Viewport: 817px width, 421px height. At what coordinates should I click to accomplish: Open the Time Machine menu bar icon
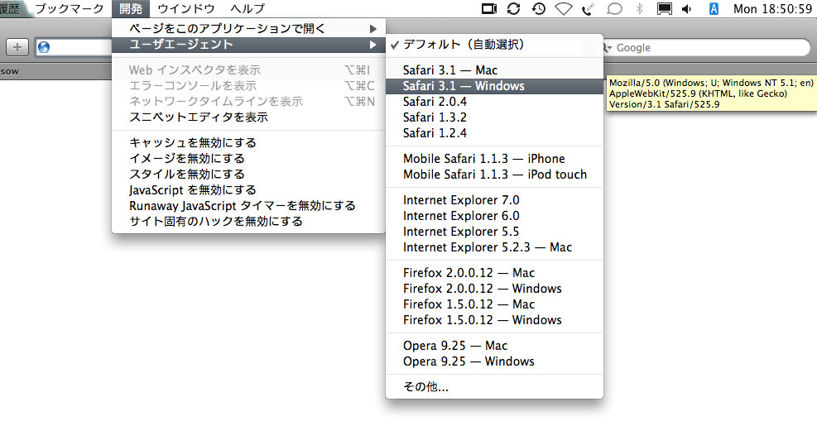click(x=538, y=9)
